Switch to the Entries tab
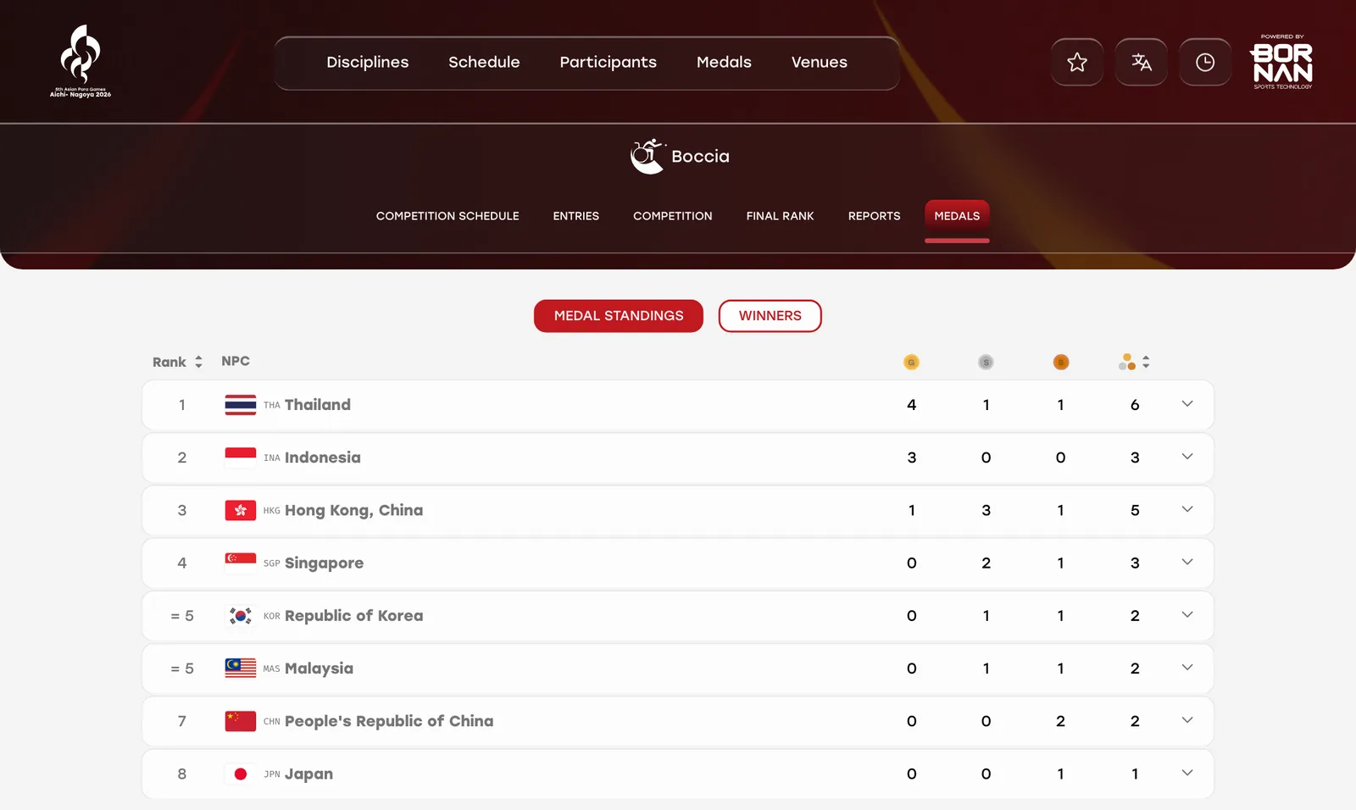Screen dimensions: 1356x810 coord(576,216)
